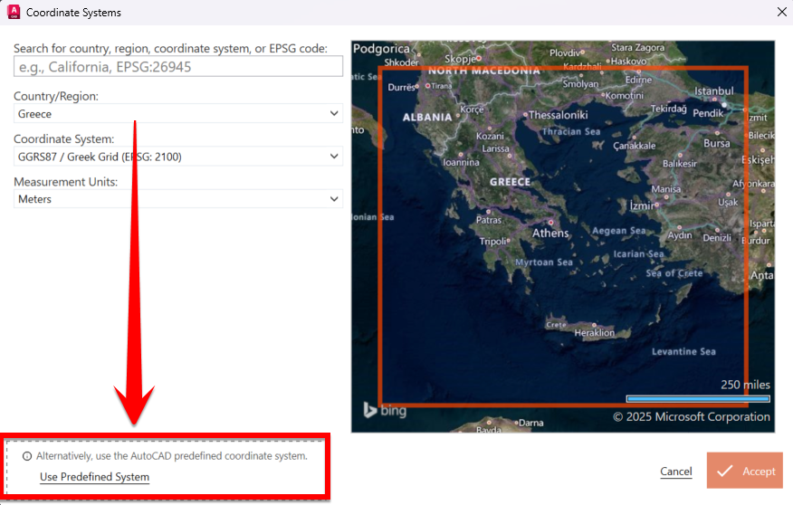Click the Patras label on the map
The height and width of the screenshot is (505, 793).
point(489,220)
